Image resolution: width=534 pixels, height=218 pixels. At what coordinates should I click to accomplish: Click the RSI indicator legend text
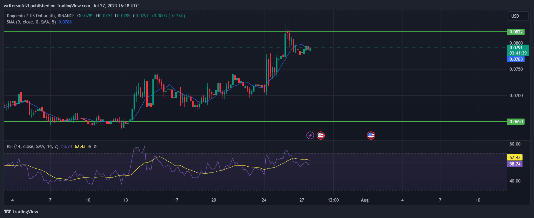[x=33, y=146]
